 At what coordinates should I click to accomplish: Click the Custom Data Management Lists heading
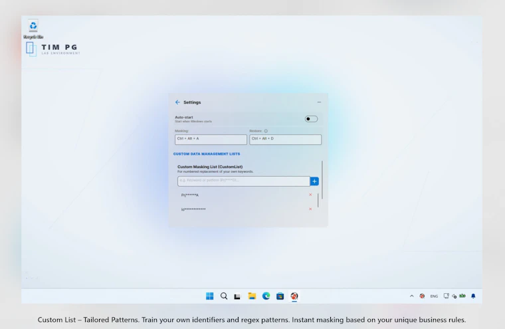(x=207, y=154)
